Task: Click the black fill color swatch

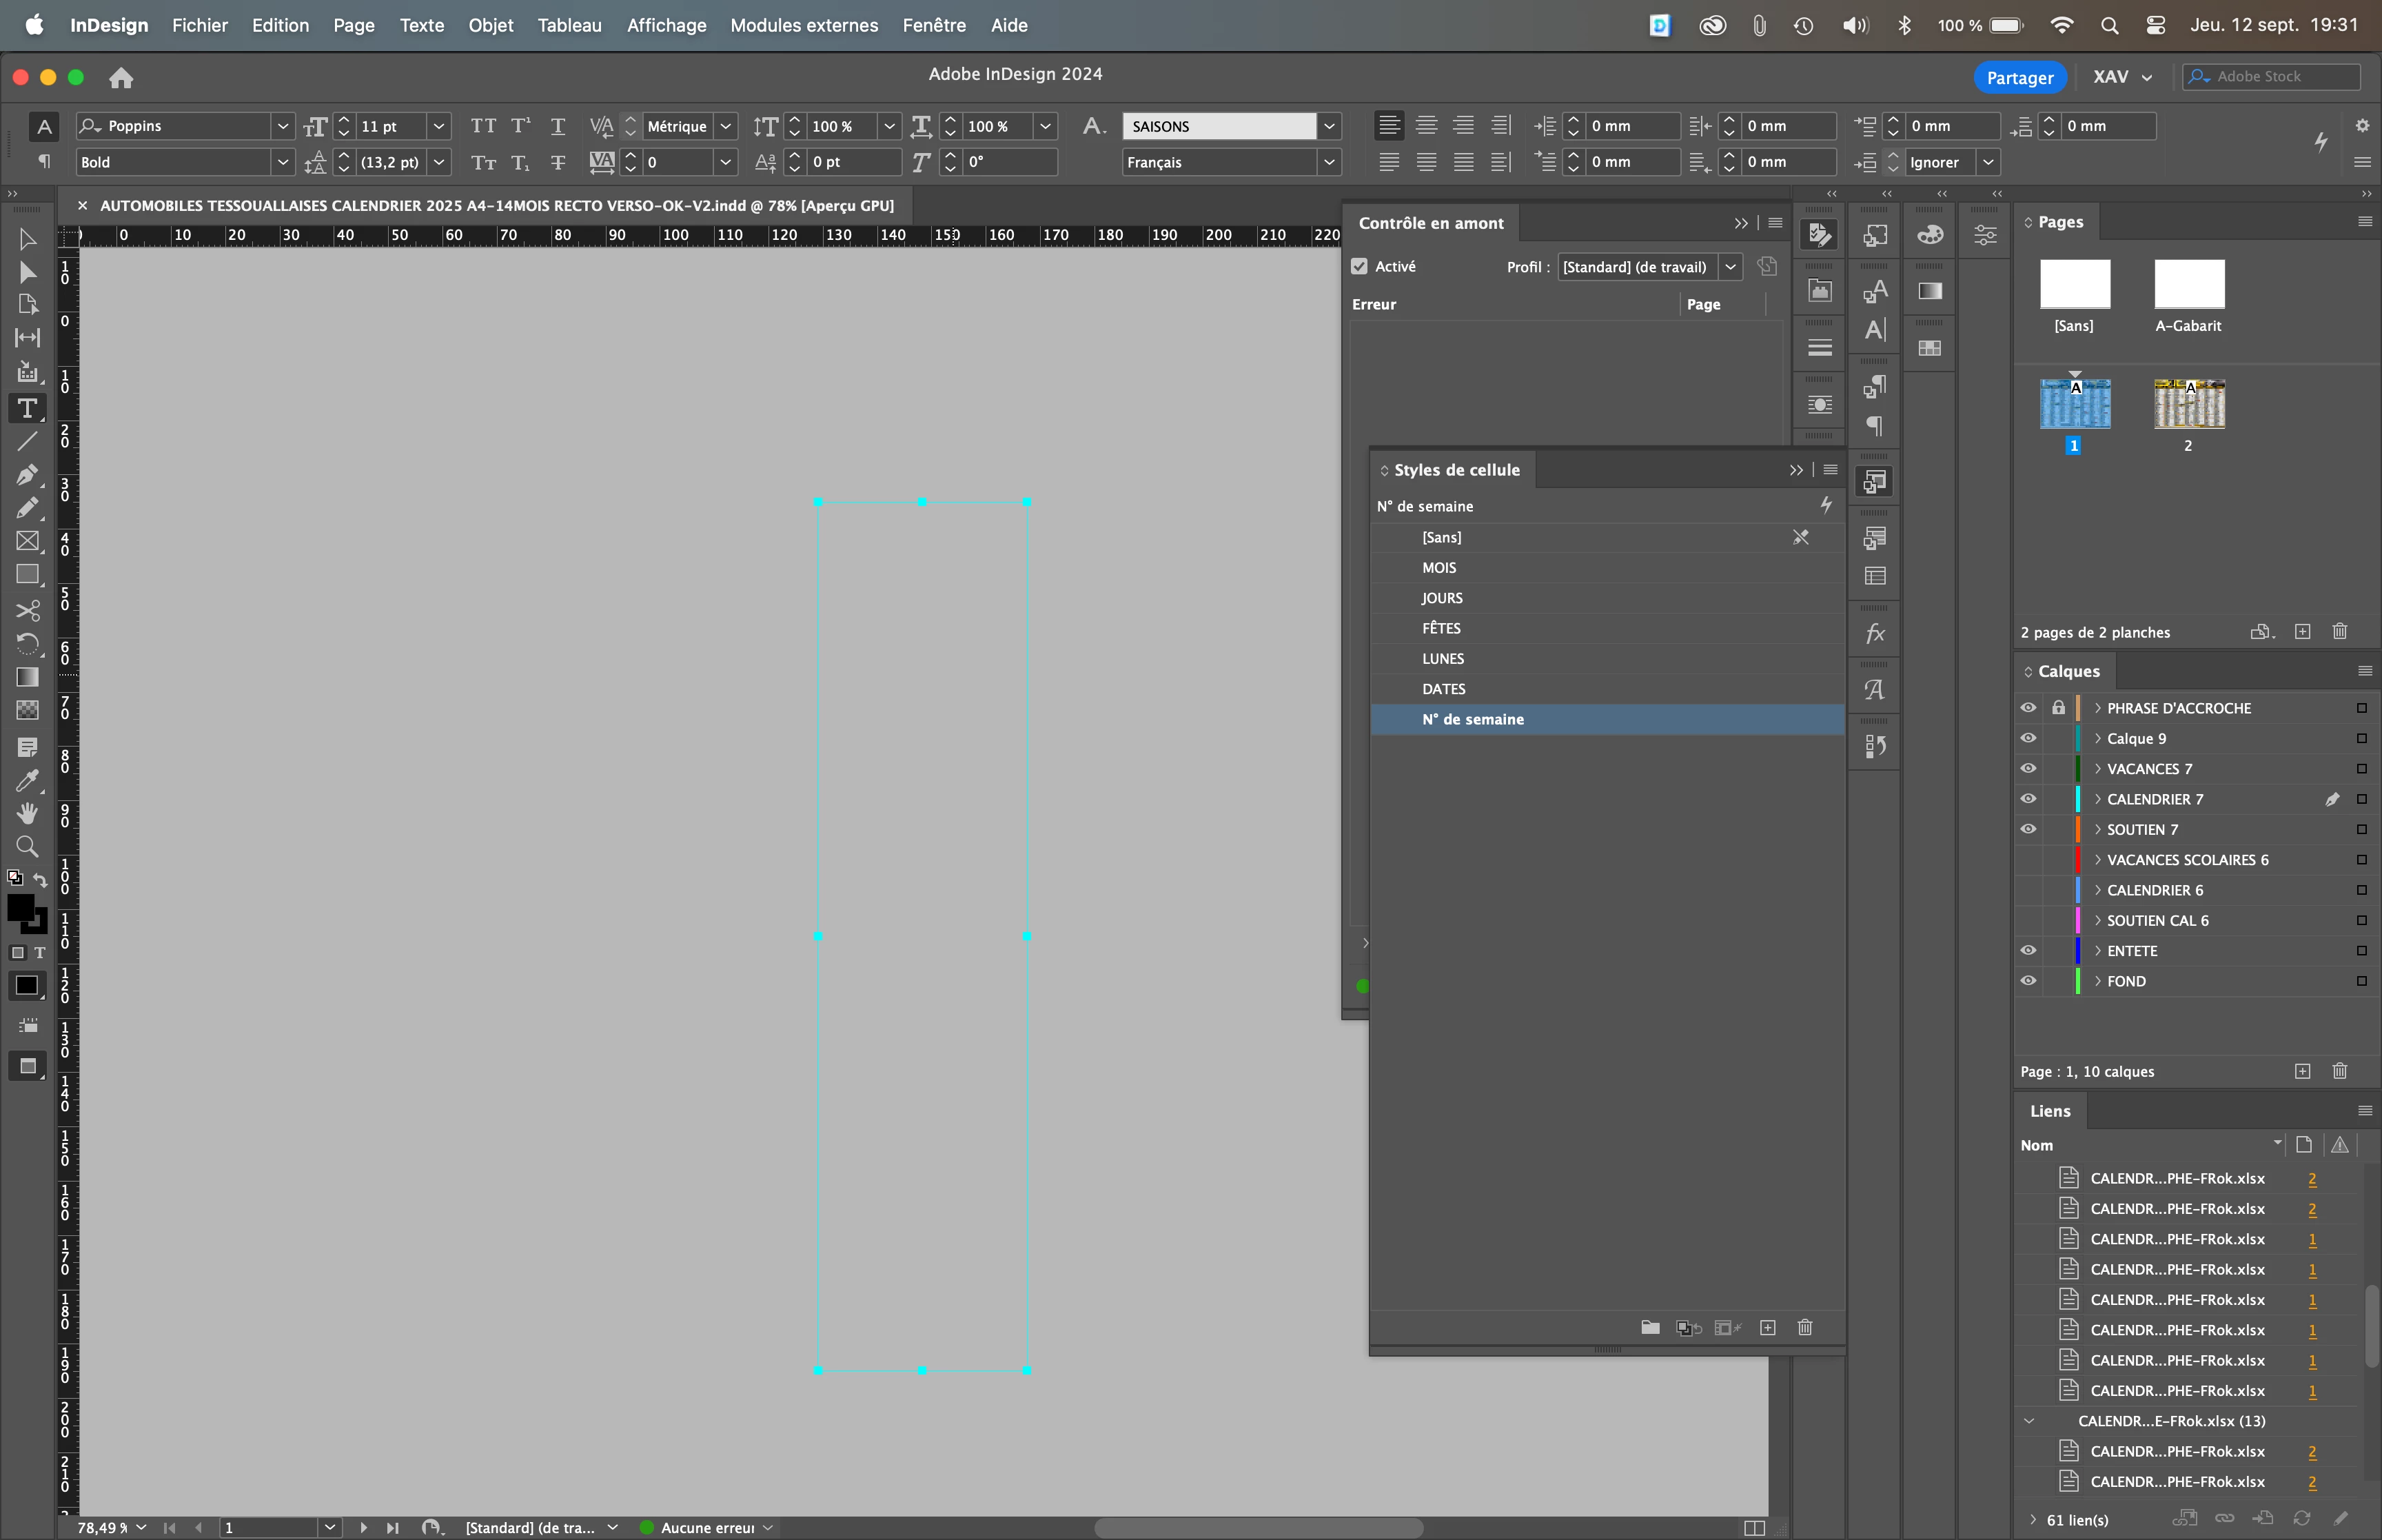Action: (20, 907)
